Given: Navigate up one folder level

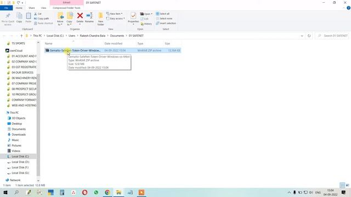Looking at the screenshot, I should click(21, 36).
